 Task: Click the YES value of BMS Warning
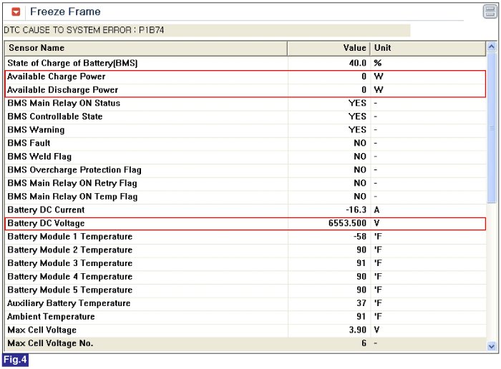coord(357,130)
